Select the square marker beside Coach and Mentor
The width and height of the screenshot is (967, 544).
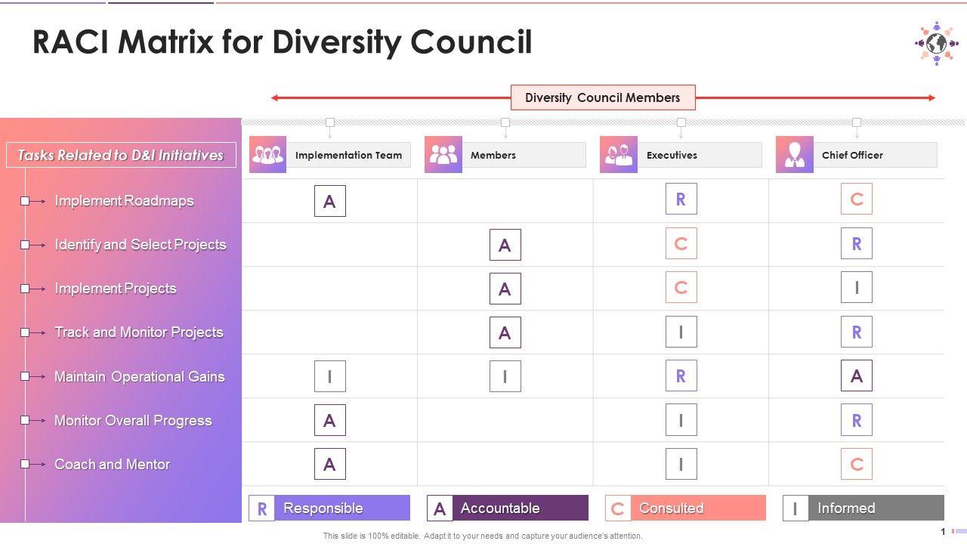25,464
